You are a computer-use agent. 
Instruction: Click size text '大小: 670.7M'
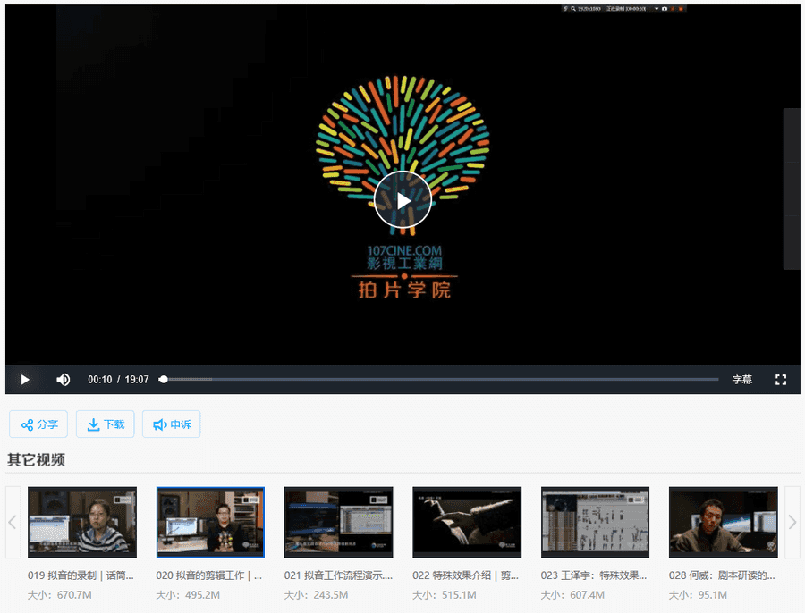point(60,595)
